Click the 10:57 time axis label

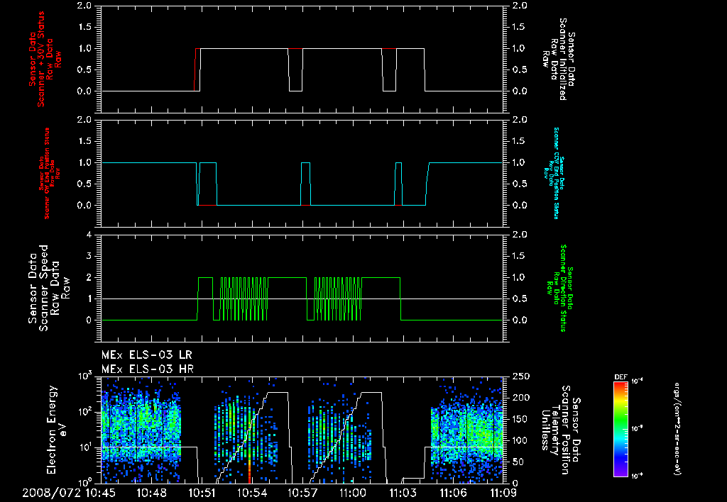302,493
